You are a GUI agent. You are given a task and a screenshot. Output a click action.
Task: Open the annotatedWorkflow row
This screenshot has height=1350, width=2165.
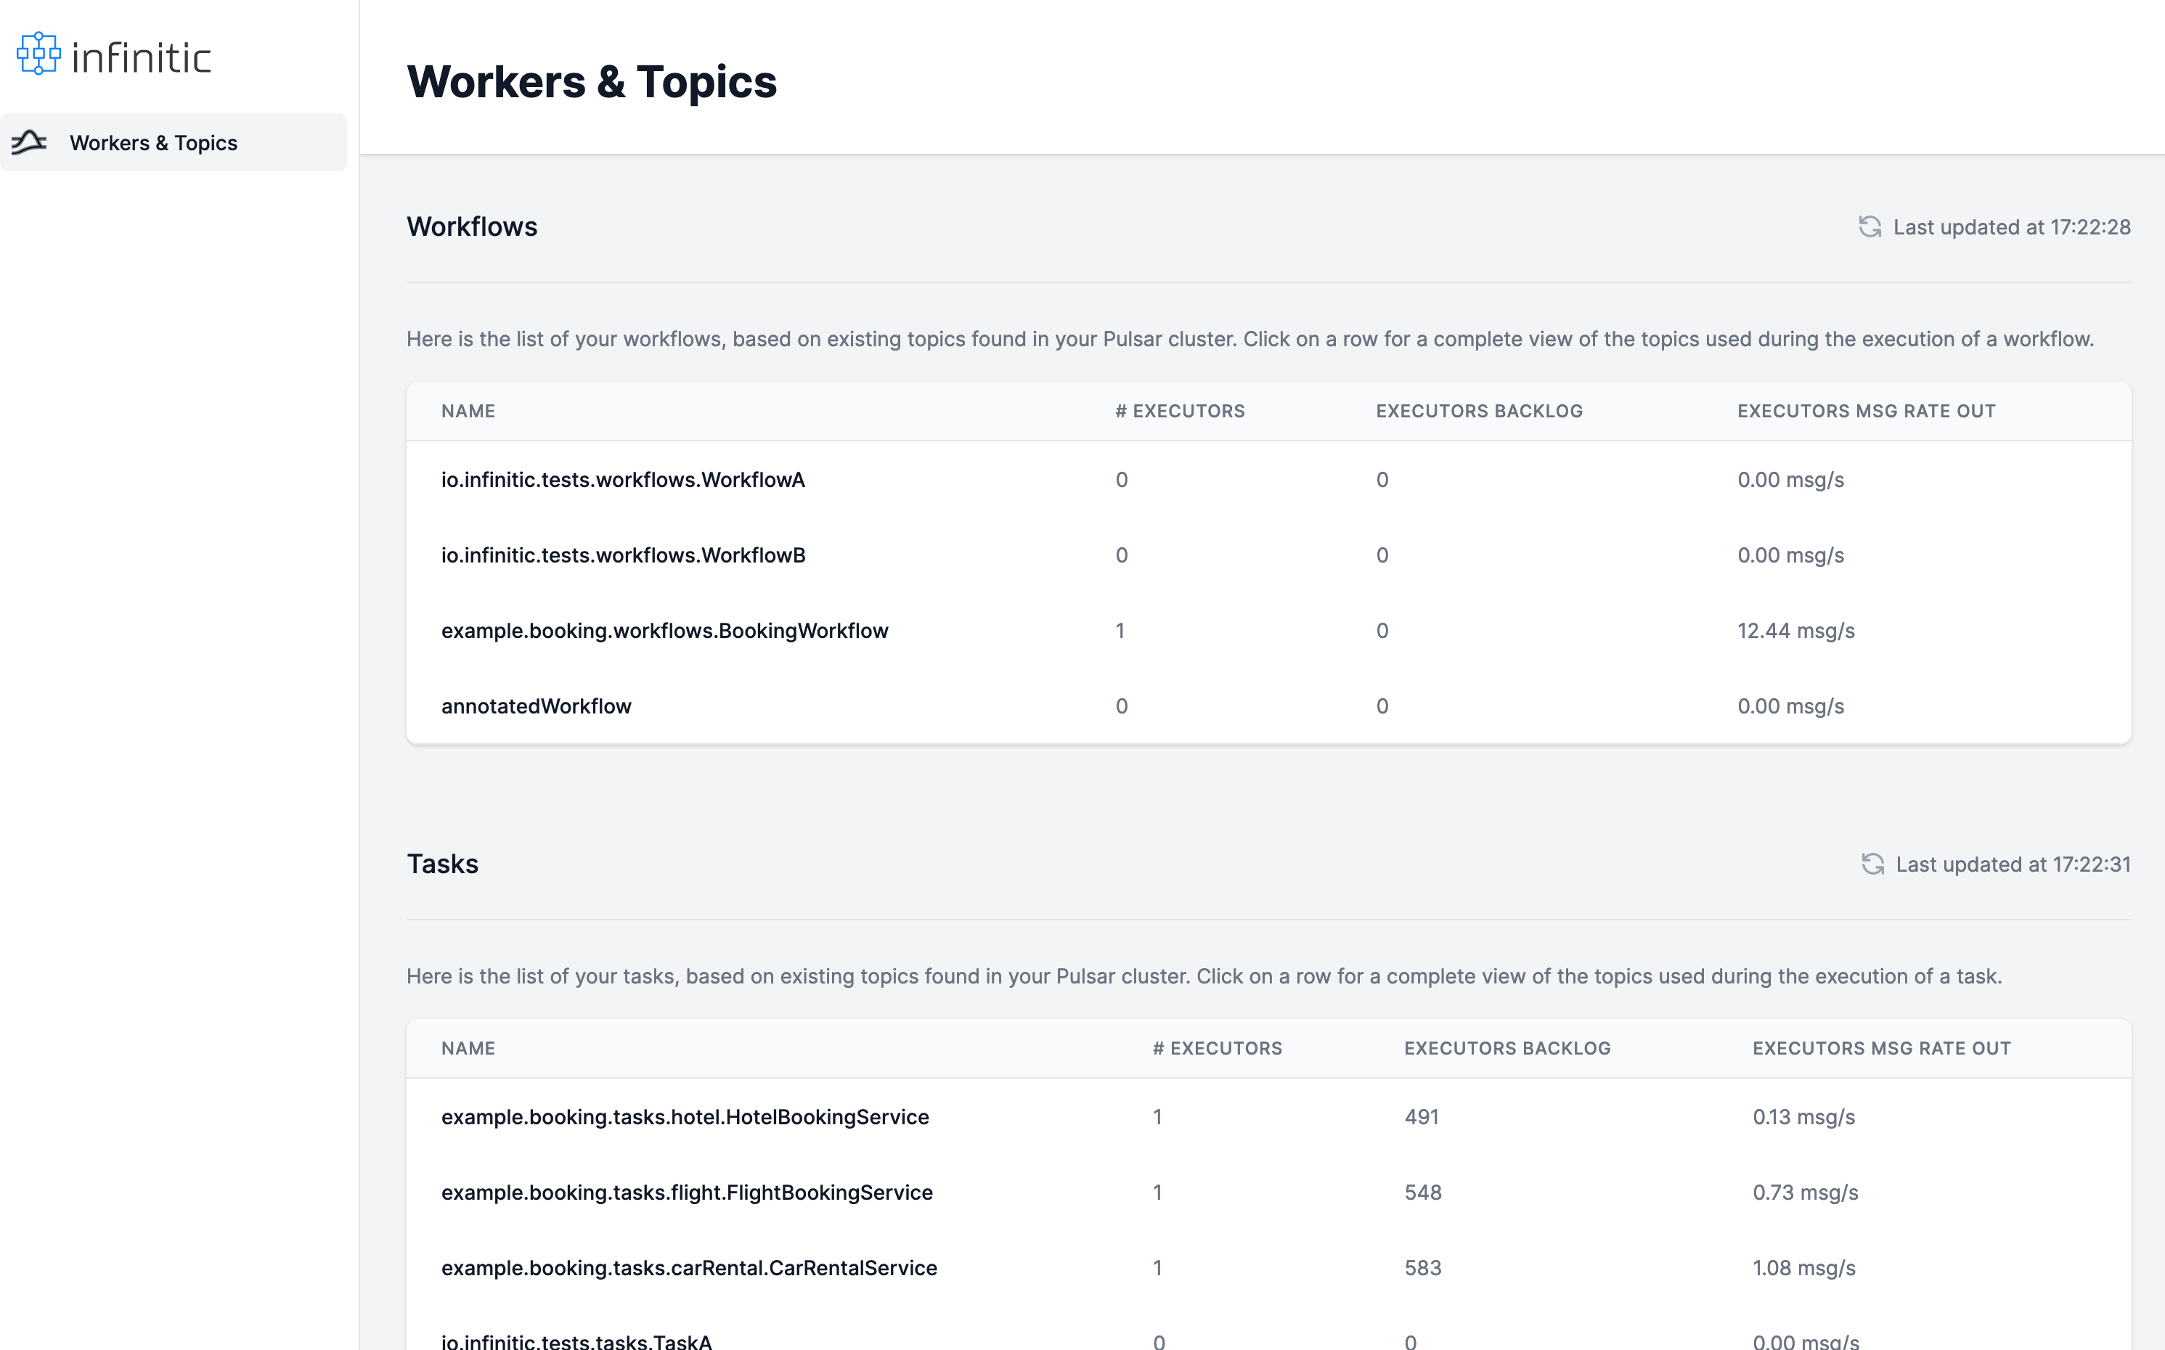[536, 706]
